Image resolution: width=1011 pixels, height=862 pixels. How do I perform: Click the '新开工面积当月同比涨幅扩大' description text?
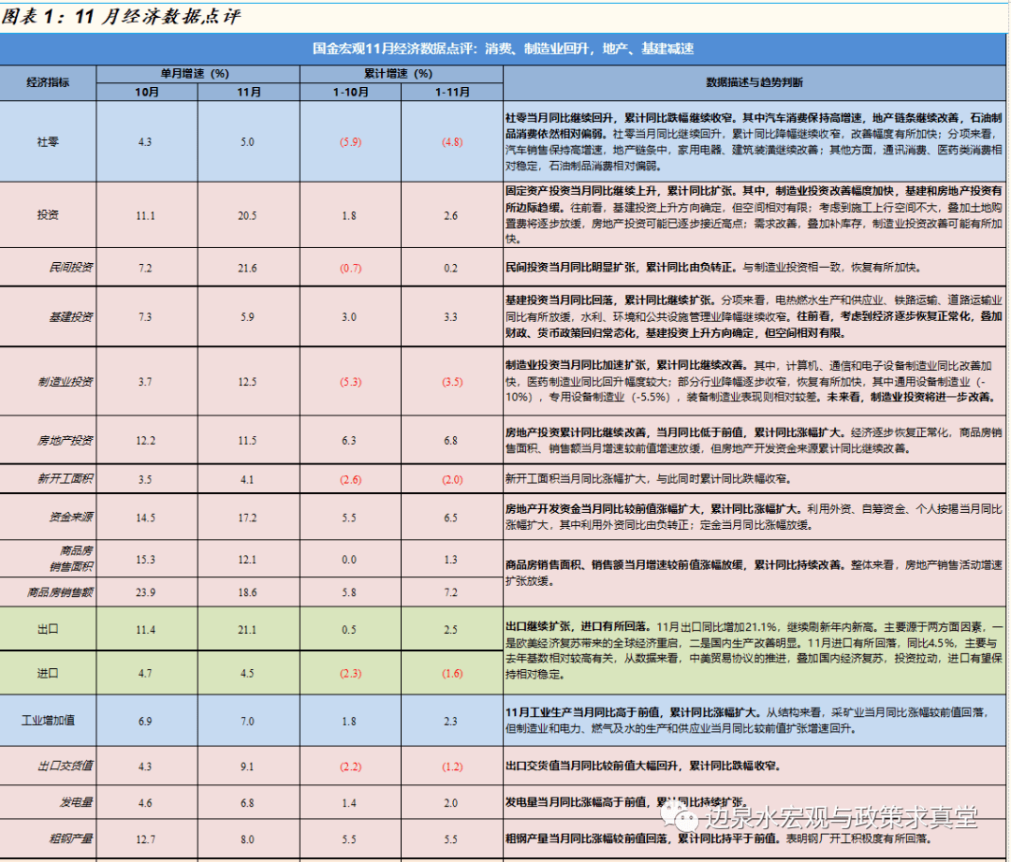click(648, 479)
